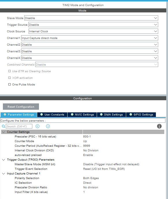Click the auto-reload preload label
The width and height of the screenshot is (168, 199).
coord(28,155)
